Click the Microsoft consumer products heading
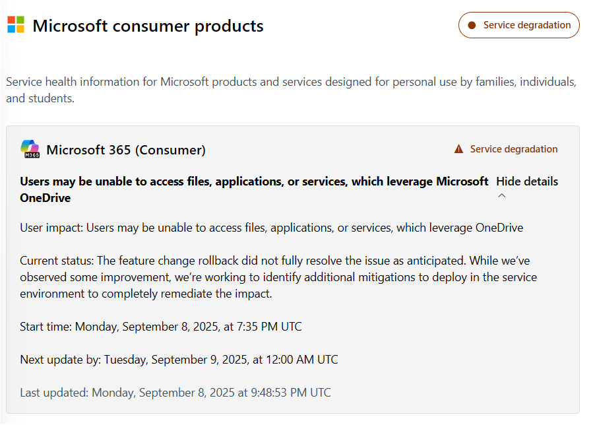This screenshot has height=425, width=595. [148, 26]
